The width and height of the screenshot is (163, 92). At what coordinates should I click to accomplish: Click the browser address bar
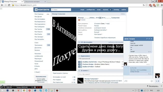(x=77, y=5)
